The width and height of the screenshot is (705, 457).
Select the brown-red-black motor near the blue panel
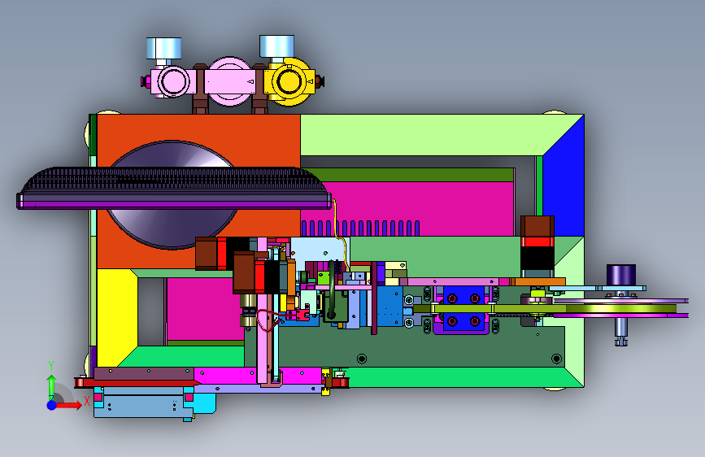(x=537, y=245)
